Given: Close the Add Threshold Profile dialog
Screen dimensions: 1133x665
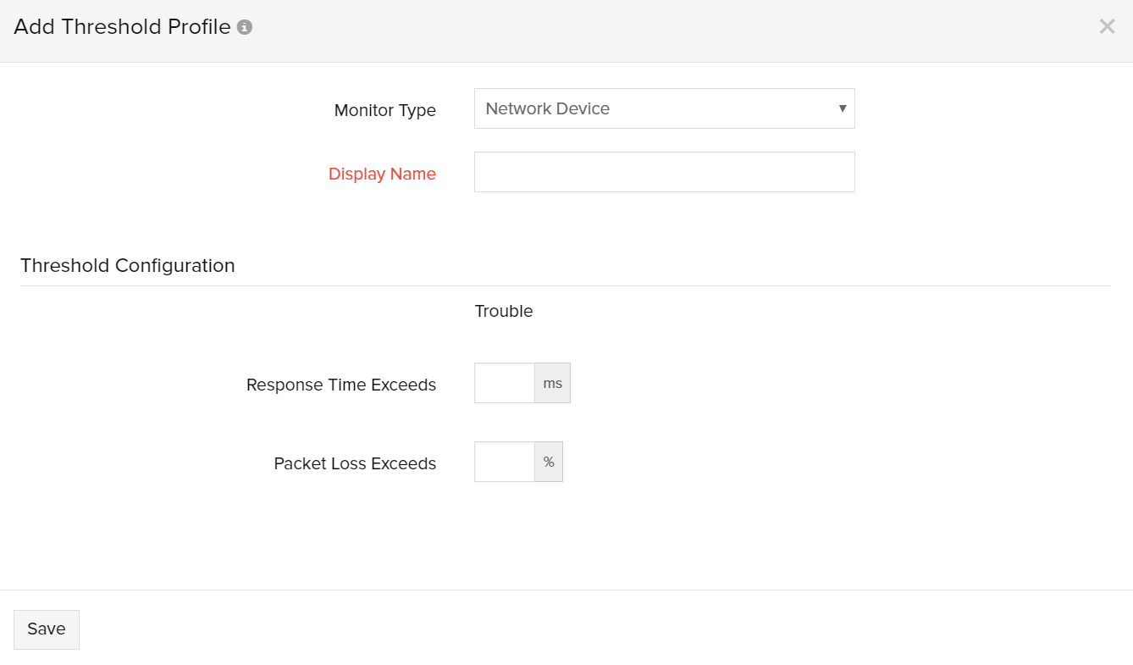Looking at the screenshot, I should coord(1107,27).
